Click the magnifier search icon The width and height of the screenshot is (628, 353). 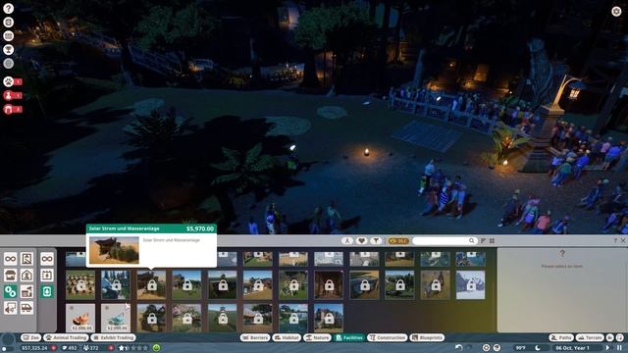tap(472, 240)
